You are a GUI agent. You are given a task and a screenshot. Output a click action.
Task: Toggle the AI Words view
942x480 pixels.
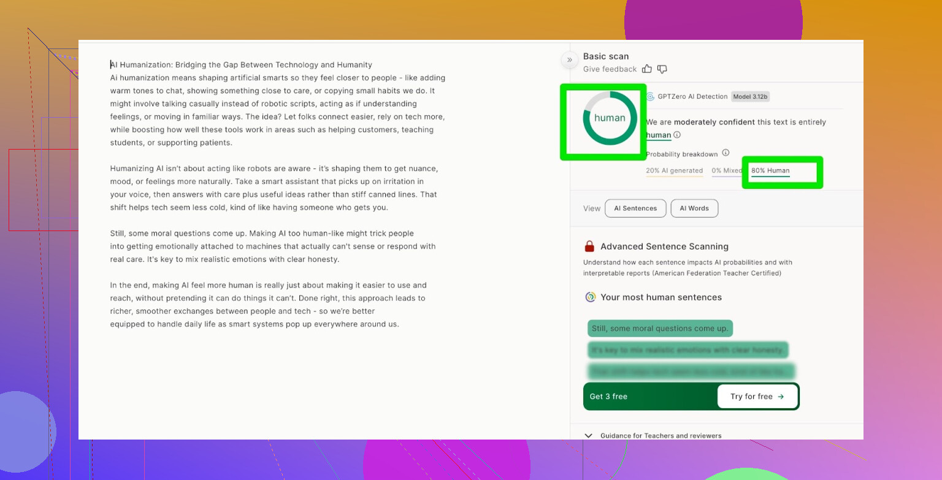click(x=694, y=208)
